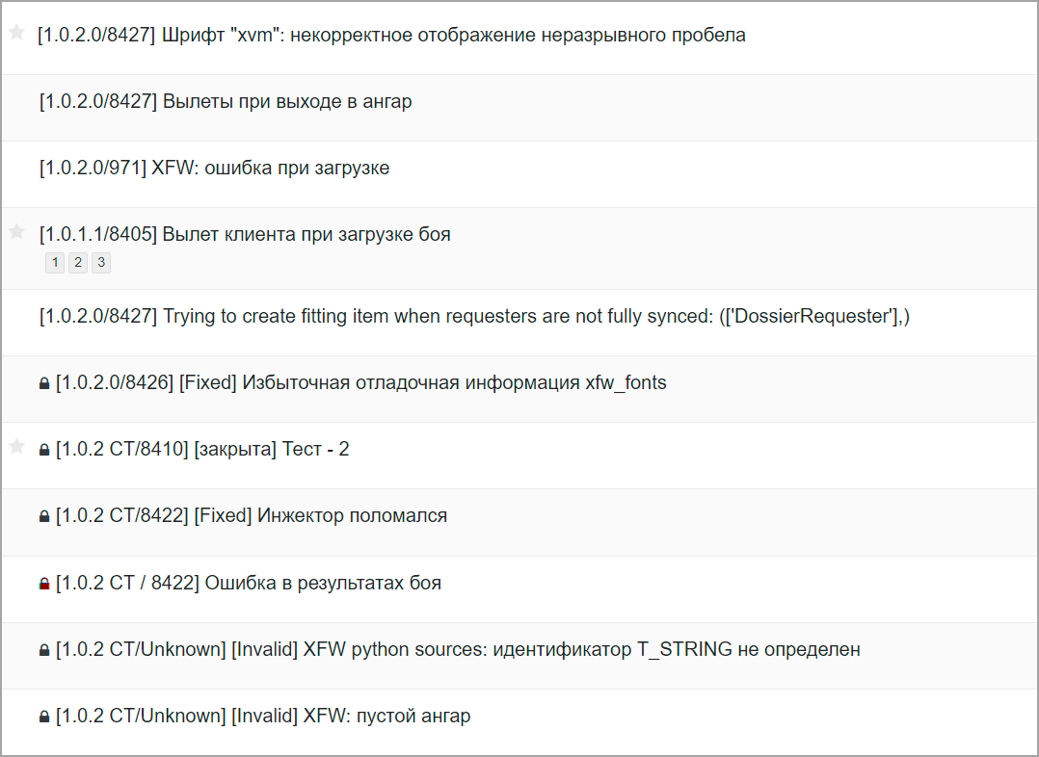Click the lock icon on "XFW: пустой ангар"
The image size is (1039, 757).
point(42,715)
